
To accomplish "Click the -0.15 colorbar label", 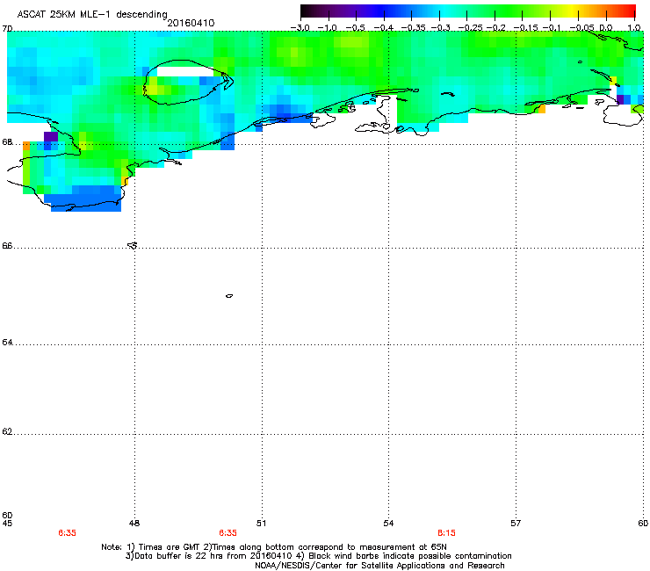I will point(525,28).
